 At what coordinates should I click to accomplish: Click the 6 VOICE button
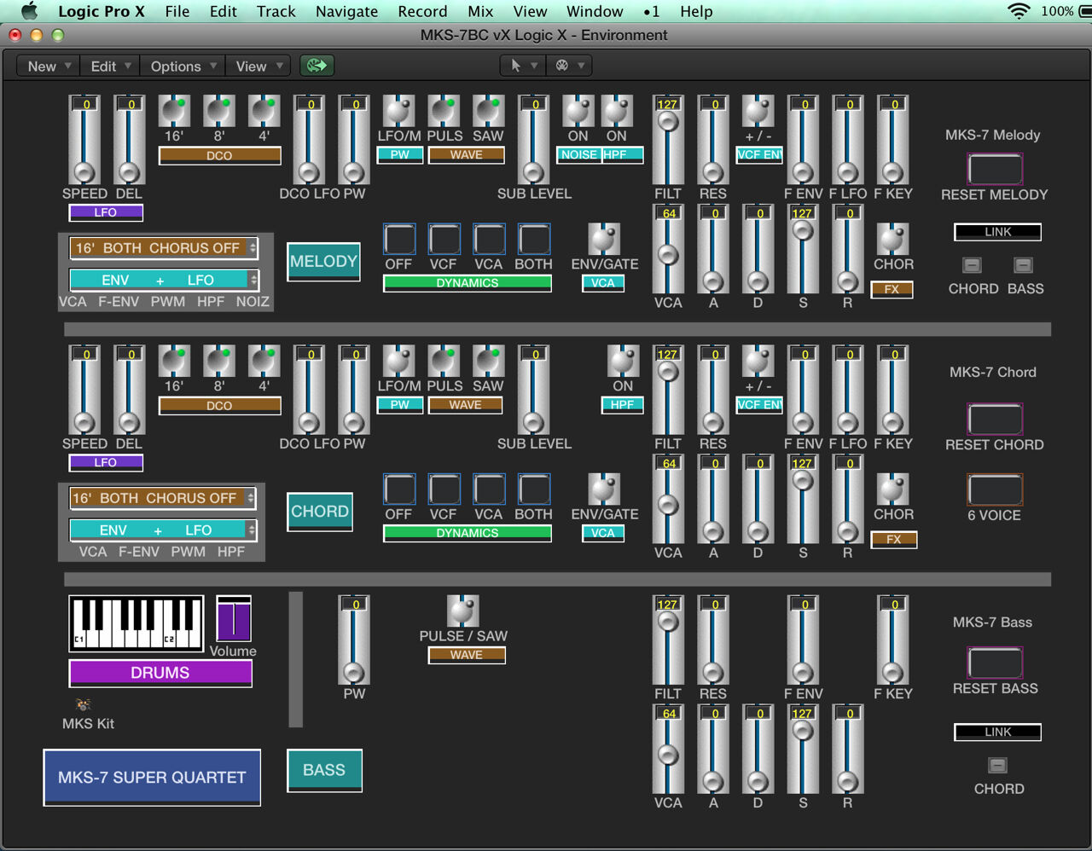click(995, 489)
